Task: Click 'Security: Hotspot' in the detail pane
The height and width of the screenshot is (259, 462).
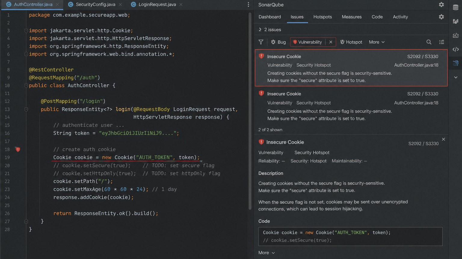Action: pos(308,161)
